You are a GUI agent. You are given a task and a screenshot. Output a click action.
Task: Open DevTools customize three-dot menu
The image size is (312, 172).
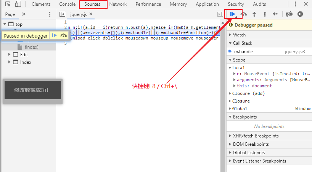295,4
